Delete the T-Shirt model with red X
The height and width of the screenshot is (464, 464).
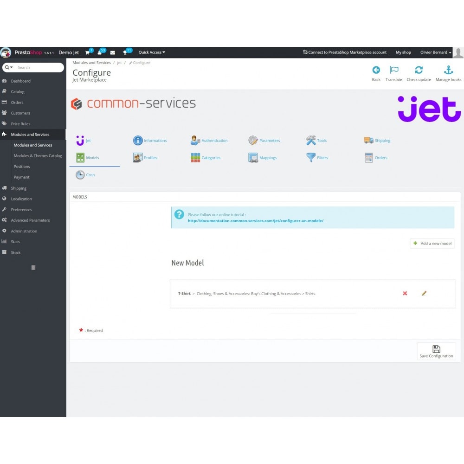point(405,293)
